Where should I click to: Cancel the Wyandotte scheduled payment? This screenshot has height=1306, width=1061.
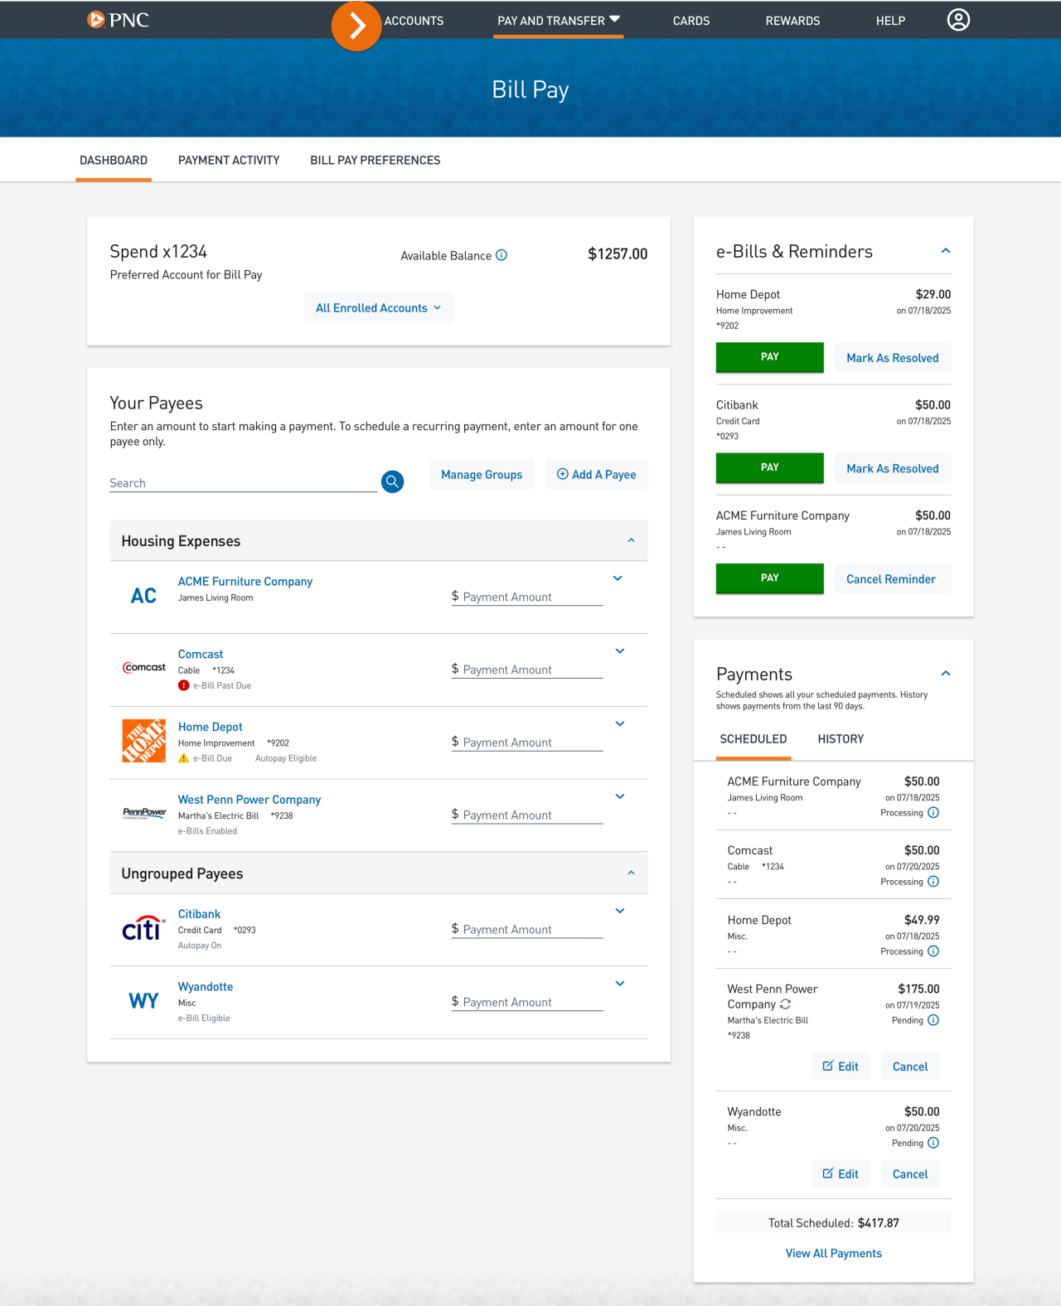(x=910, y=1173)
